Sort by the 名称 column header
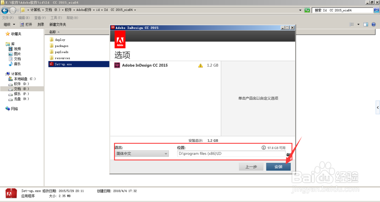 point(52,32)
